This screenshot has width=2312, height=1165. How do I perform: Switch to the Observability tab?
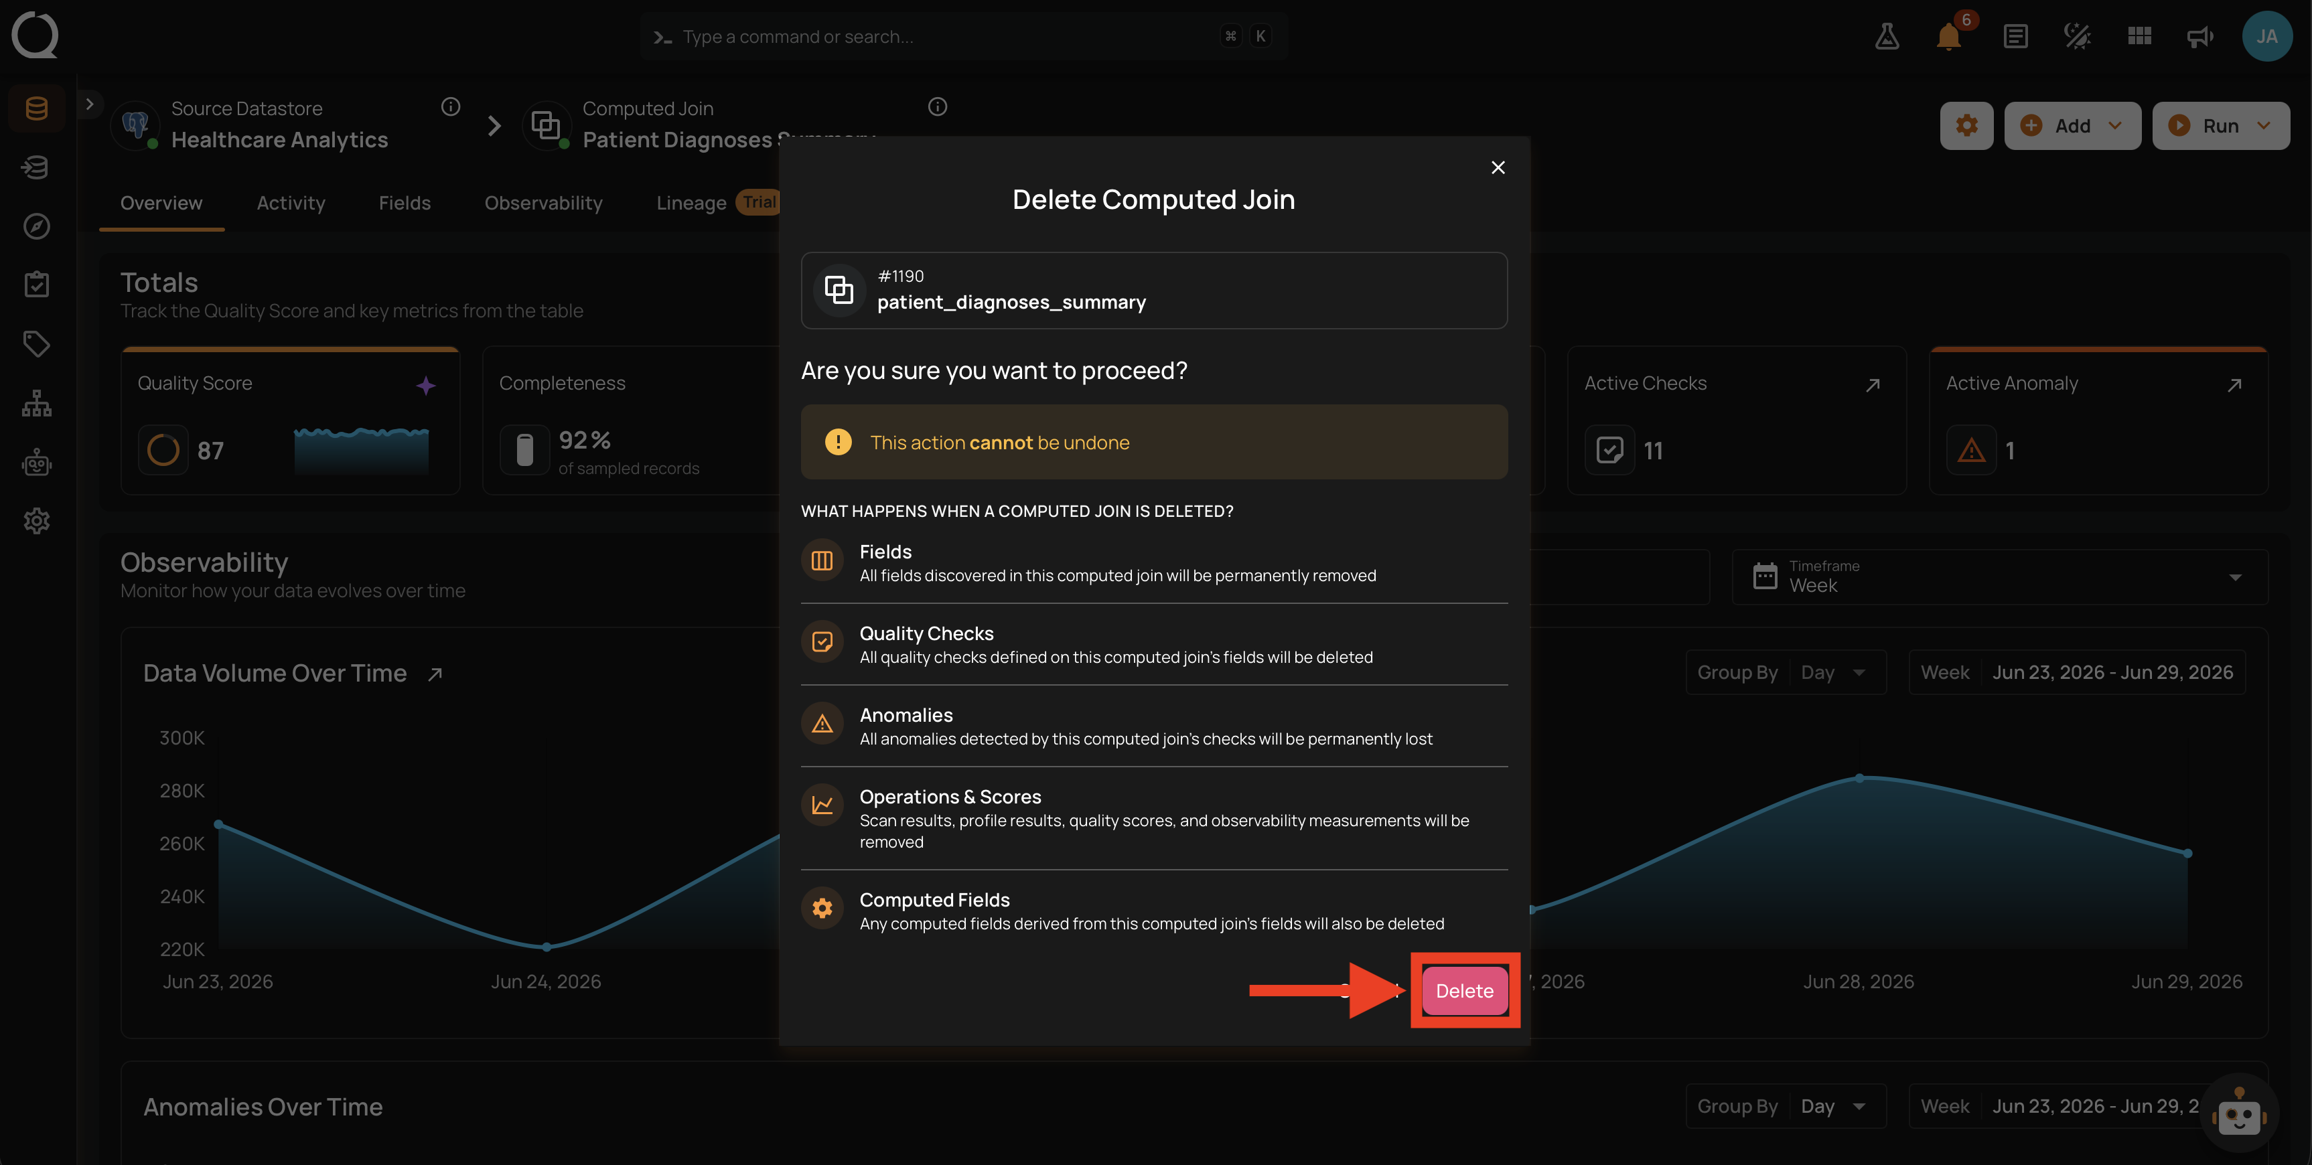(x=544, y=203)
